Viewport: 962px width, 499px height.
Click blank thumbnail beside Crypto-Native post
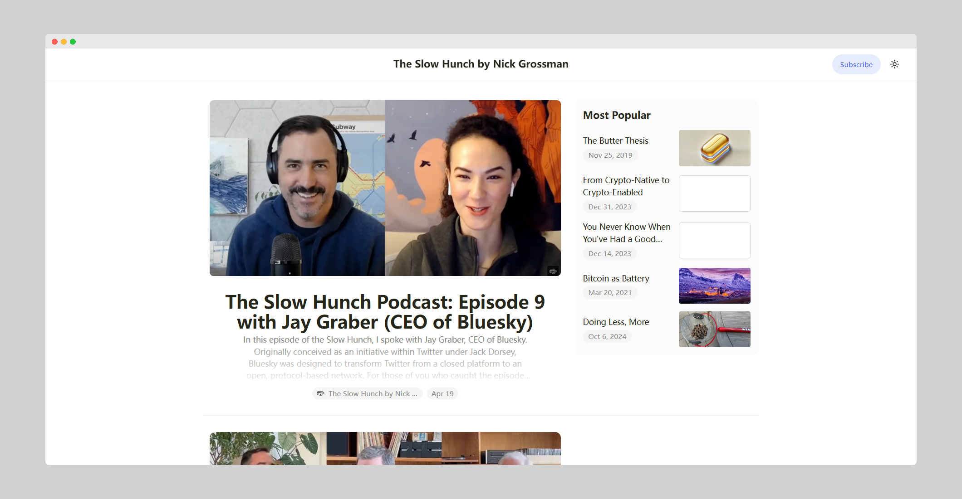[714, 194]
